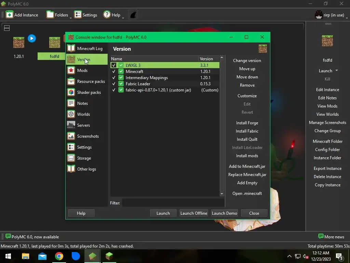Click the blue play badge on 1.20.1 instance

[x=32, y=38]
